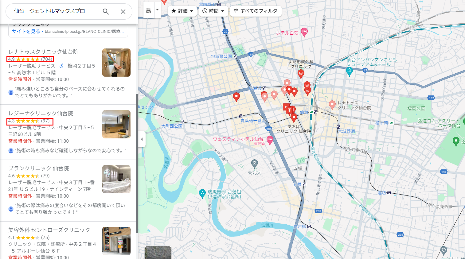The height and width of the screenshot is (259, 465).
Task: Open ブランクリニック 仙台院 listing
Action: 38,168
